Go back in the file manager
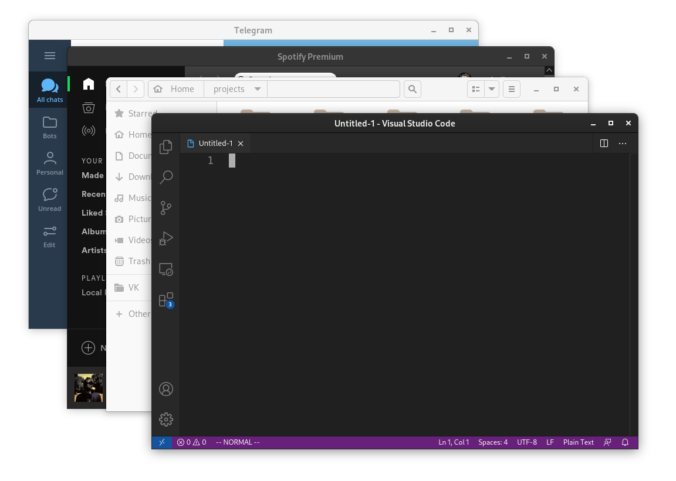Image resolution: width=676 pixels, height=481 pixels. pyautogui.click(x=119, y=89)
